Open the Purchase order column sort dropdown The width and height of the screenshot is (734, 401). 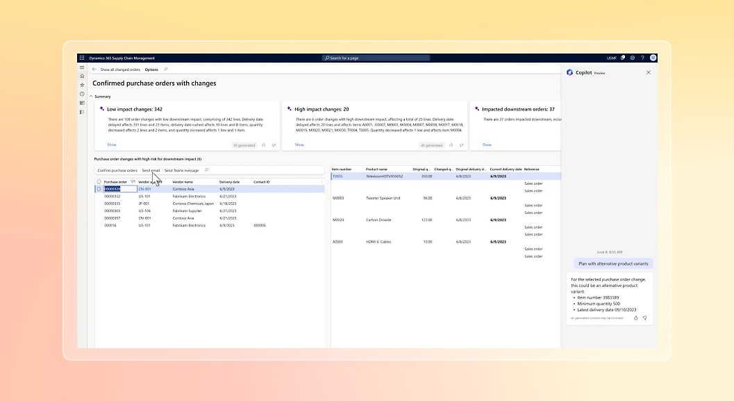132,181
